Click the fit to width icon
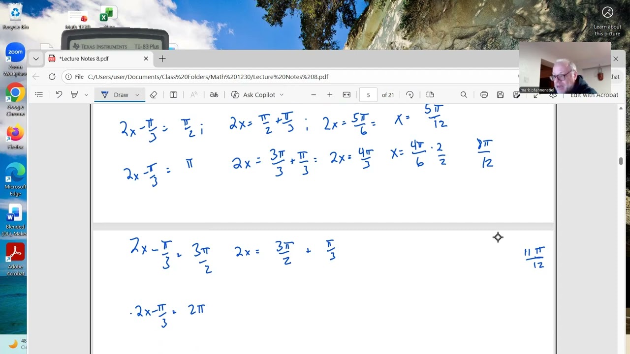This screenshot has height=354, width=630. (346, 95)
